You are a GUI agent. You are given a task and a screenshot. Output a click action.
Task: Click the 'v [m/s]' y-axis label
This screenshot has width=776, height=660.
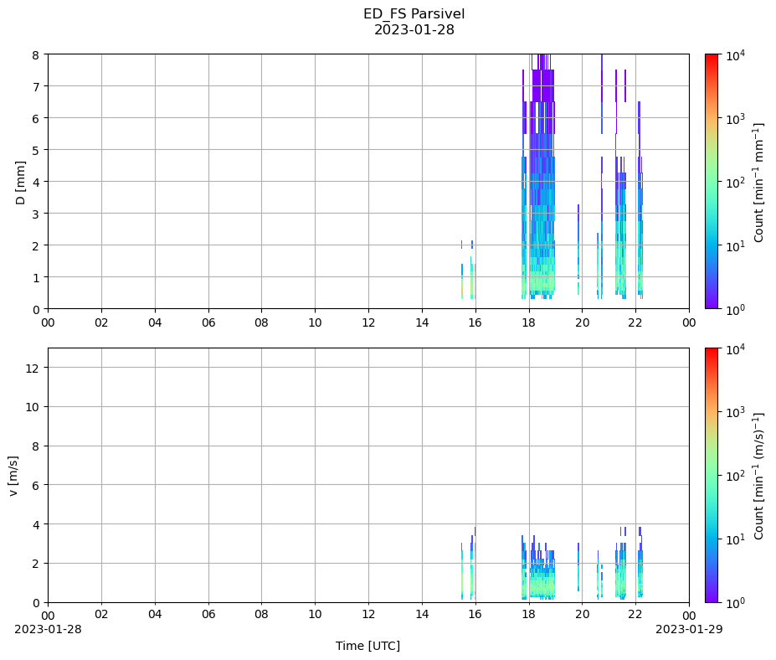[13, 476]
